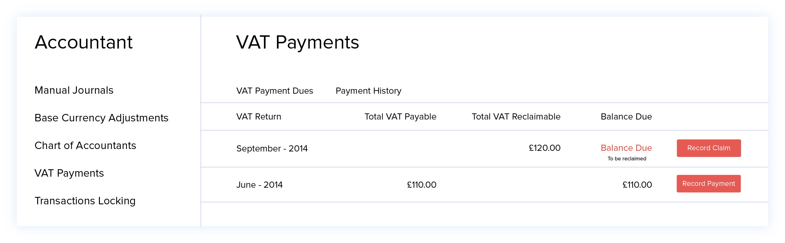The height and width of the screenshot is (243, 785).
Task: Select the £110.00 payable amount for June
Action: click(421, 185)
